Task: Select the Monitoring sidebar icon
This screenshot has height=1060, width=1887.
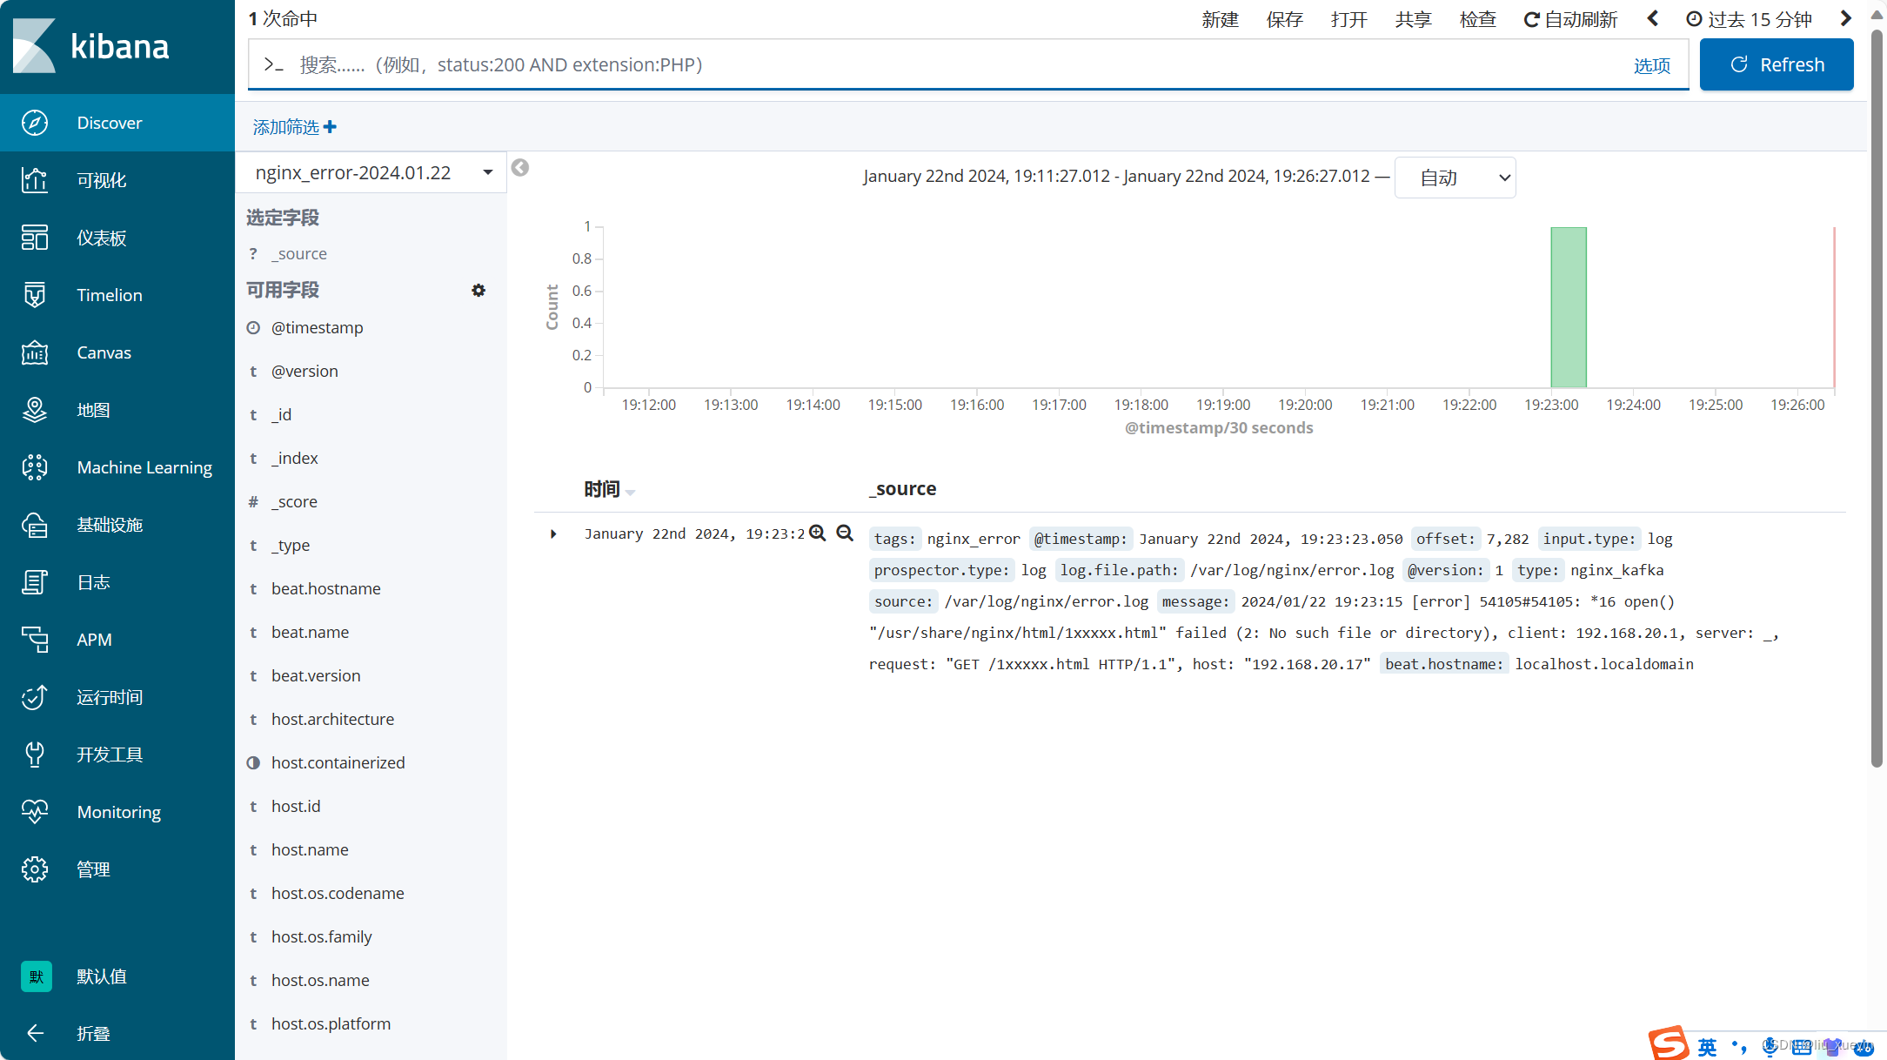Action: point(35,813)
